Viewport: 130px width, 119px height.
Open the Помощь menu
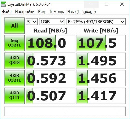[x=56, y=12]
